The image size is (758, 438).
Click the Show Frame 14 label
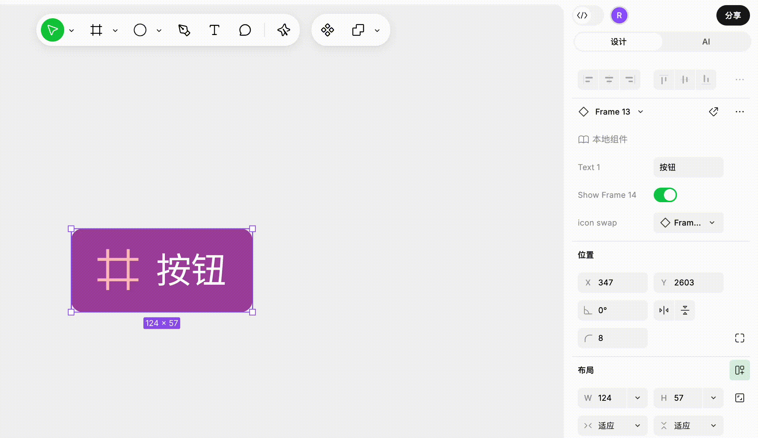pos(607,195)
